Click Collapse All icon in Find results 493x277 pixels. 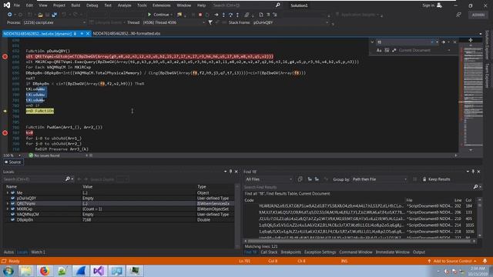[x=317, y=179]
